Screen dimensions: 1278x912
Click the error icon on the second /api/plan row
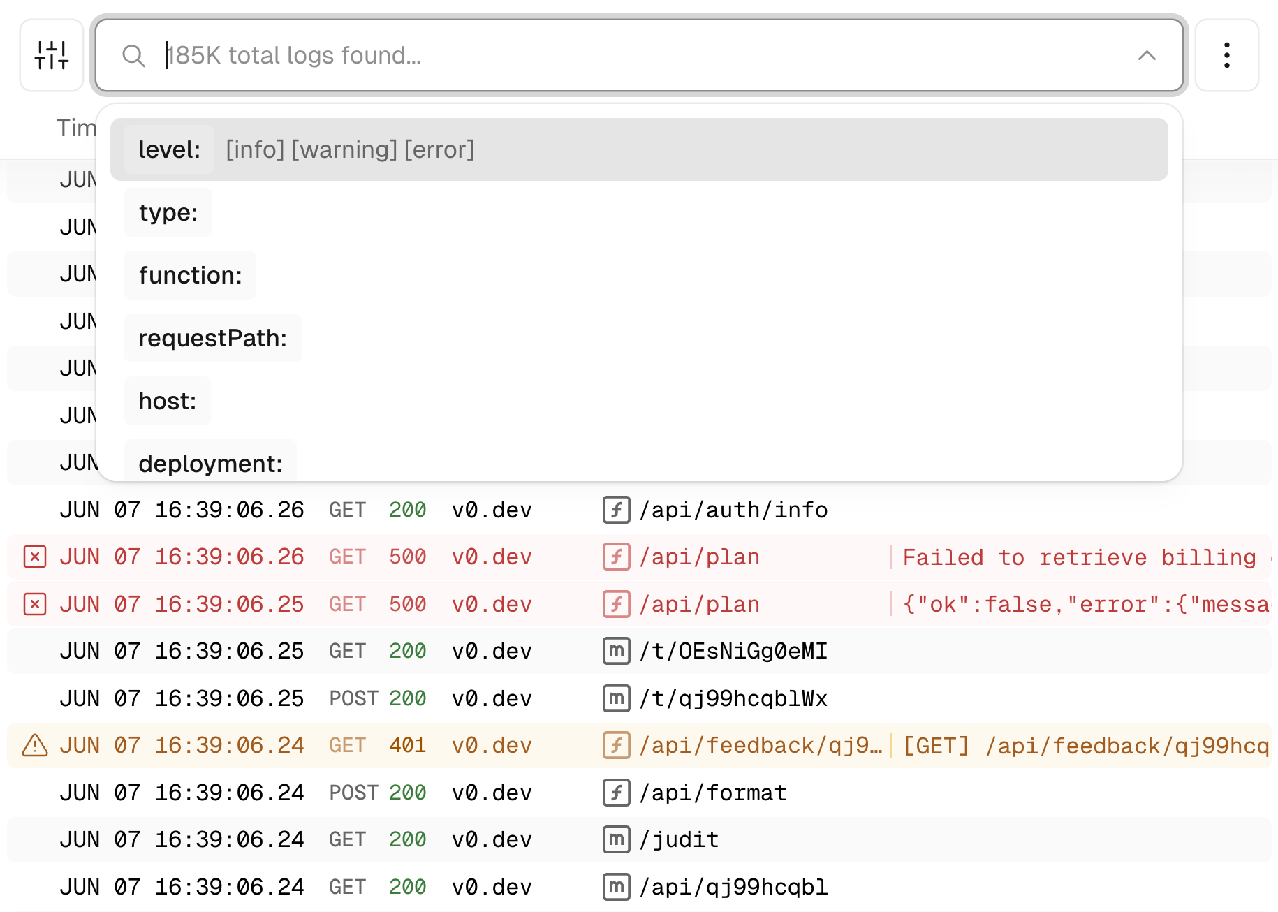(34, 603)
